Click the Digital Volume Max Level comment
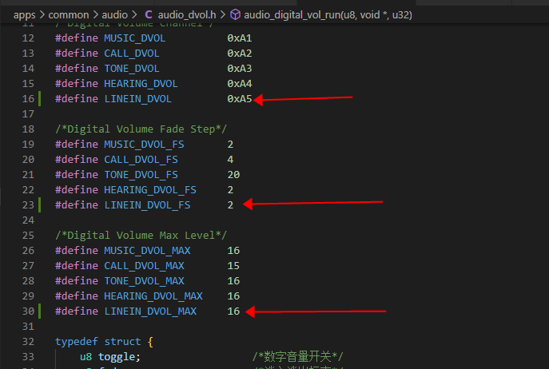549x369 pixels. tap(141, 236)
